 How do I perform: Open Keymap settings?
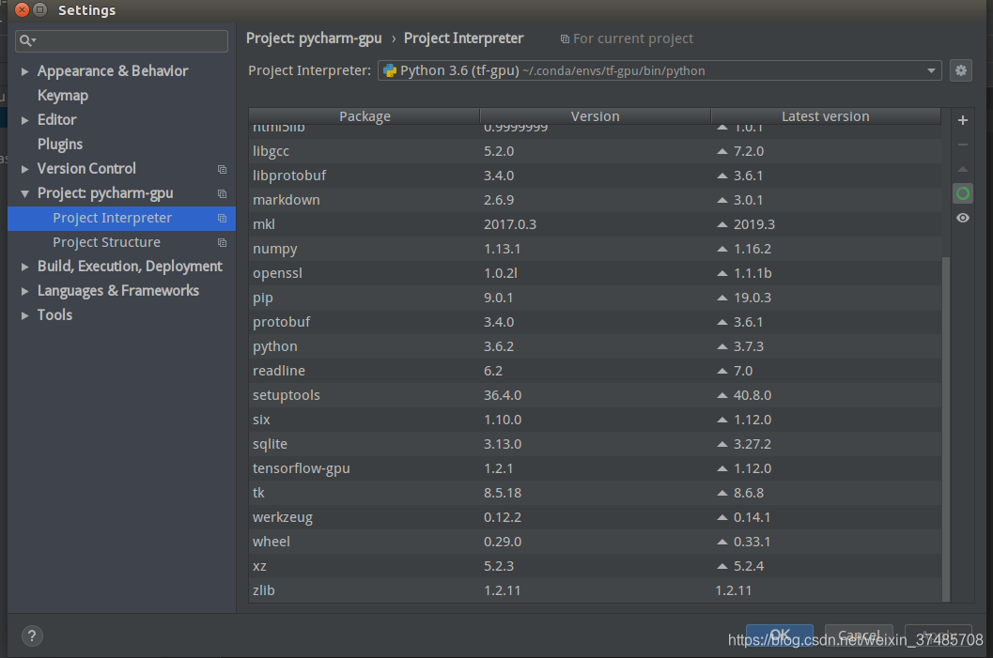tap(63, 96)
